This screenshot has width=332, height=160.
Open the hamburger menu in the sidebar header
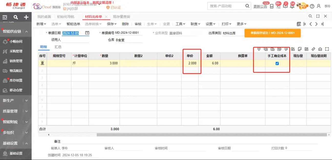tap(5, 17)
